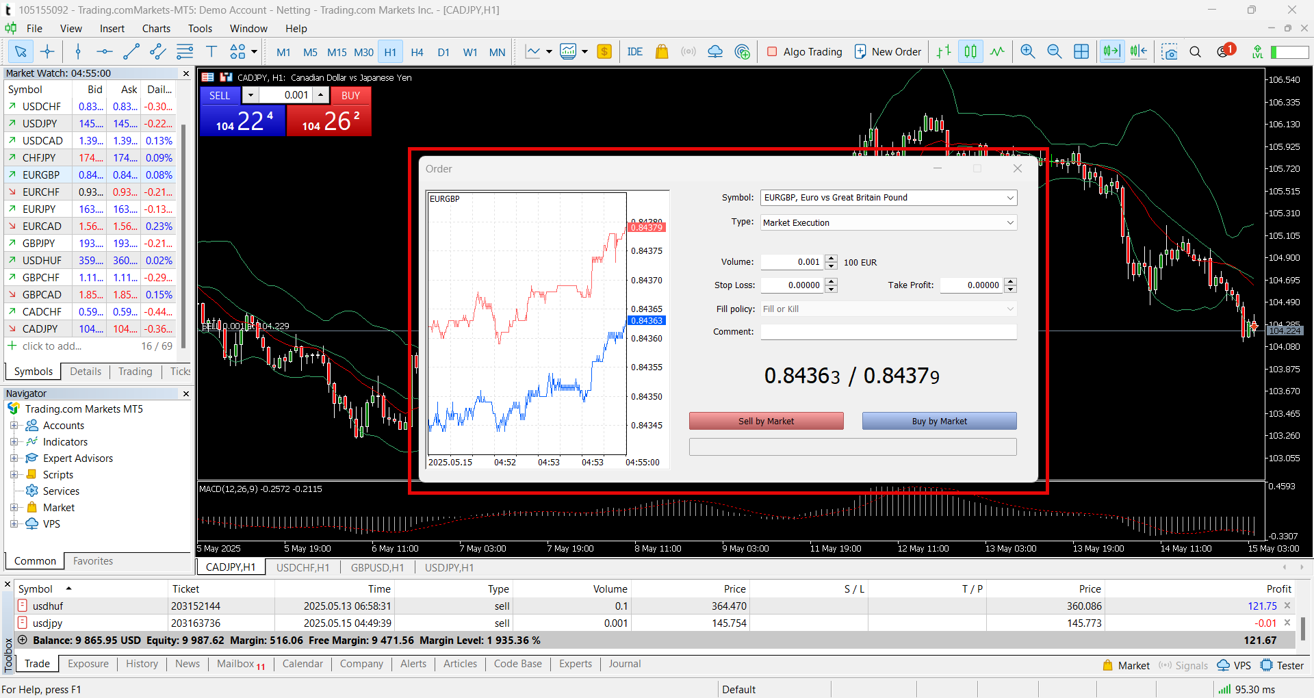1314x698 pixels.
Task: Click the New Order toolbar button
Action: [888, 51]
